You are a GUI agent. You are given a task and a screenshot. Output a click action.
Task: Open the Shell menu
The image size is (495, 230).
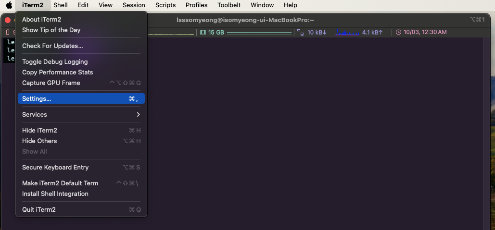coord(60,5)
